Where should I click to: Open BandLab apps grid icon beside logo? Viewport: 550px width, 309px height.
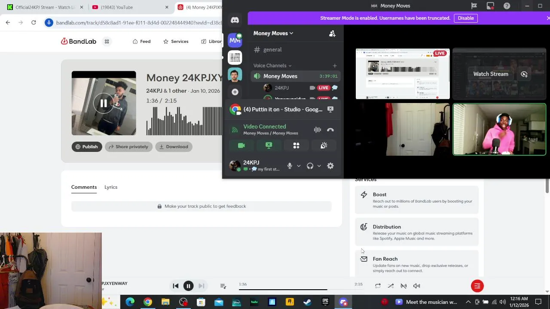coord(107,42)
